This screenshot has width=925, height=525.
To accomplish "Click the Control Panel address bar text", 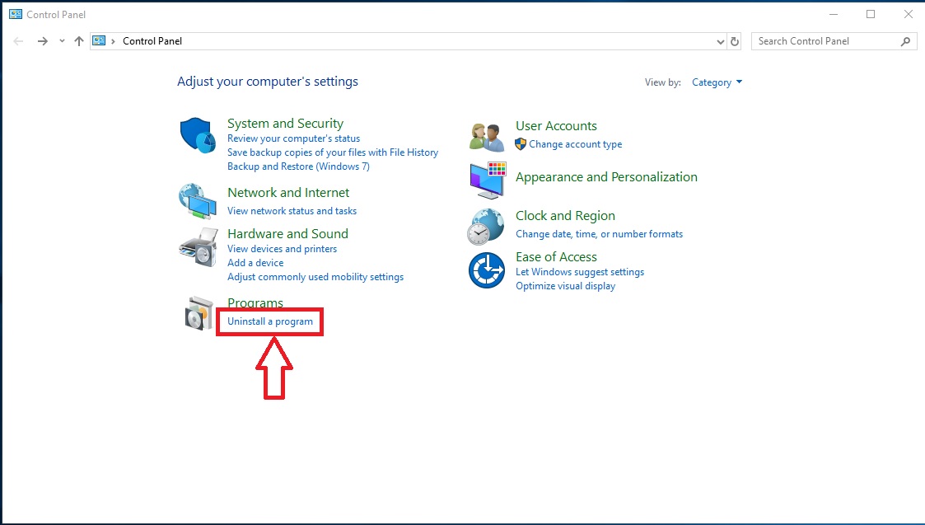I will click(152, 41).
